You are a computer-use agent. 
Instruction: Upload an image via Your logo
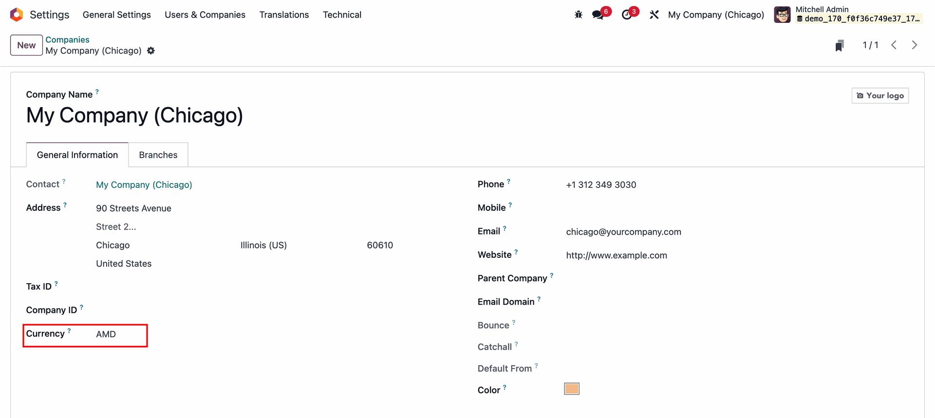[879, 96]
